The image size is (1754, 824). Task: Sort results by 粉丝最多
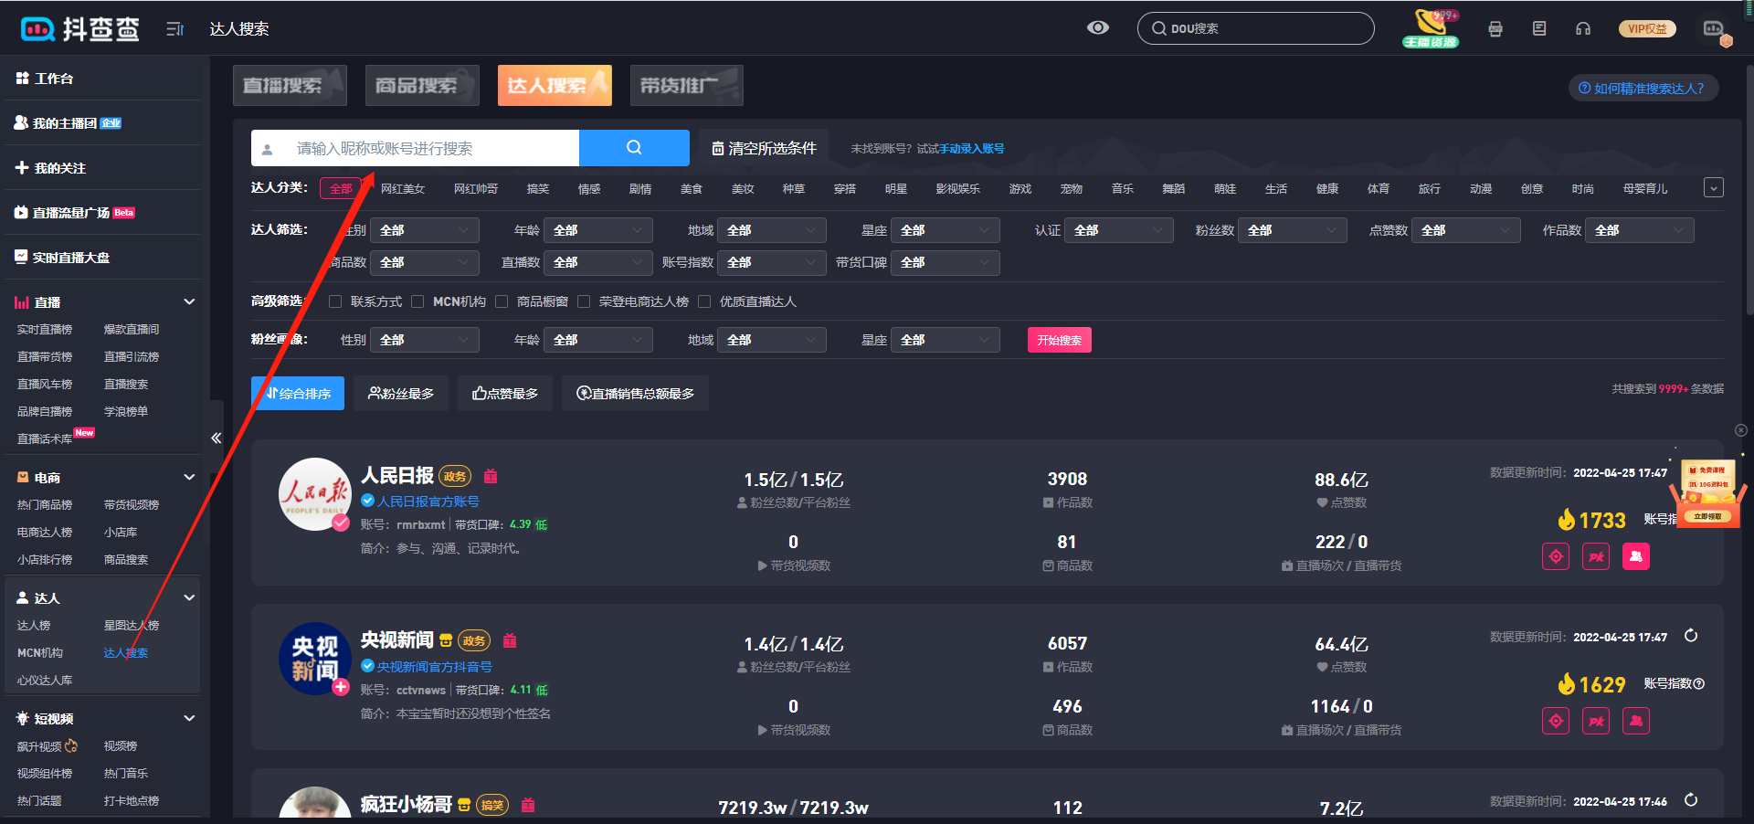pyautogui.click(x=401, y=394)
